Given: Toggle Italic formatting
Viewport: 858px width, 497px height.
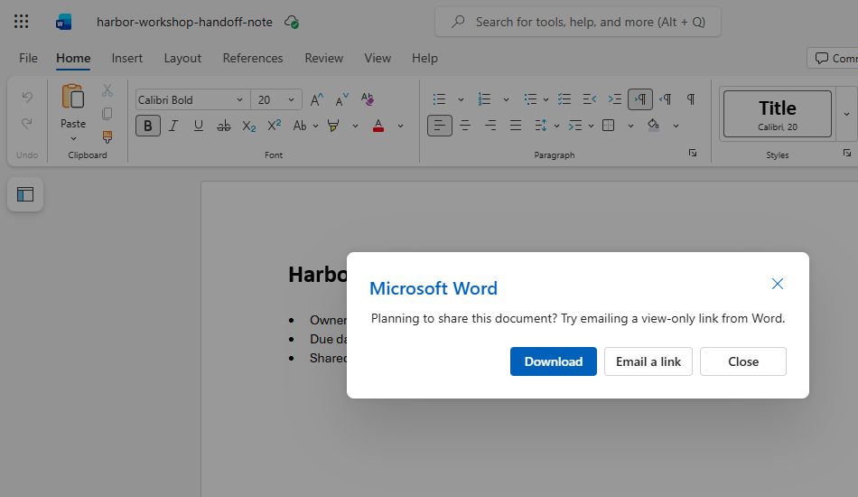Looking at the screenshot, I should pyautogui.click(x=173, y=126).
